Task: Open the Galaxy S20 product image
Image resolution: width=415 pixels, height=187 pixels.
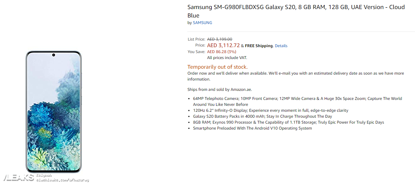Action: 53,112
